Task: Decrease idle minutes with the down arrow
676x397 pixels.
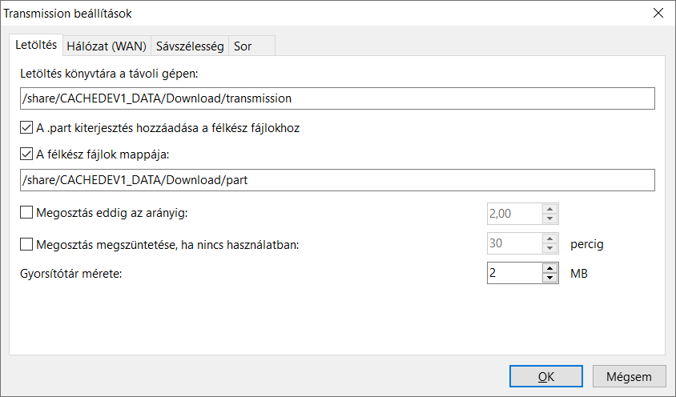Action: point(549,248)
